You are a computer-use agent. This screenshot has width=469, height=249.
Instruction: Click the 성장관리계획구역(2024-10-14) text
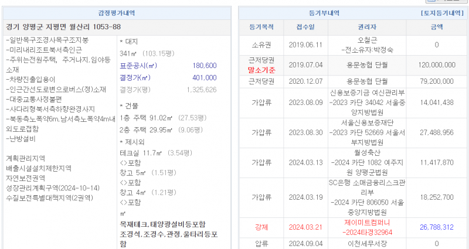(53, 188)
